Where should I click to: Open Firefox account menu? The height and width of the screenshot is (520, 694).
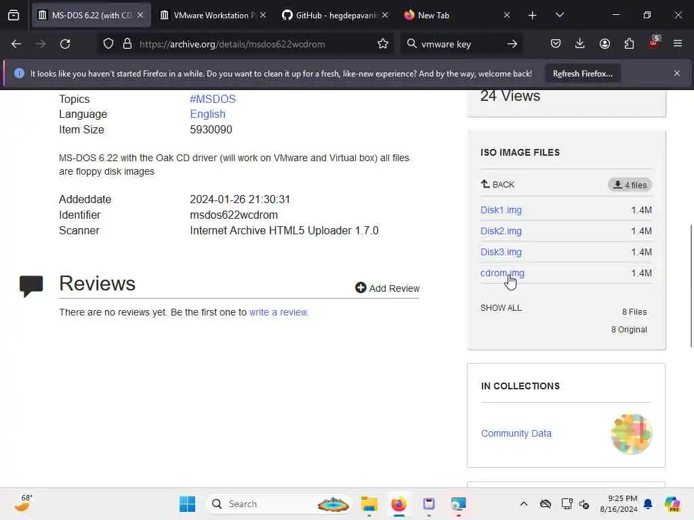click(x=605, y=44)
